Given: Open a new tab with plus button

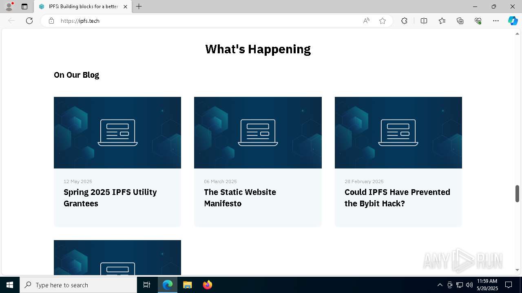Looking at the screenshot, I should pyautogui.click(x=139, y=7).
